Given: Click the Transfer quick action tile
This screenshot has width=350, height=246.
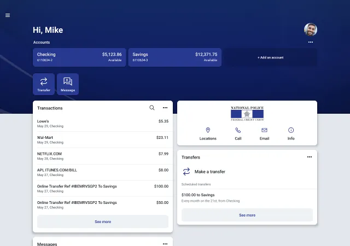Looking at the screenshot, I should click(x=44, y=84).
